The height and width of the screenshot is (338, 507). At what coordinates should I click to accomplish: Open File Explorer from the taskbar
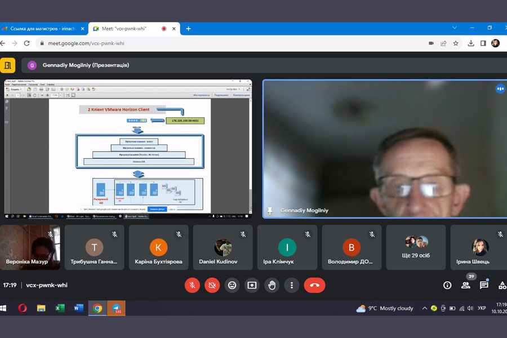click(x=41, y=308)
